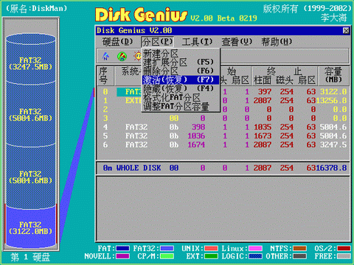This screenshot has height=265, width=354.
Task: Choose 新建分区 from the partition menu
Action: [181, 53]
